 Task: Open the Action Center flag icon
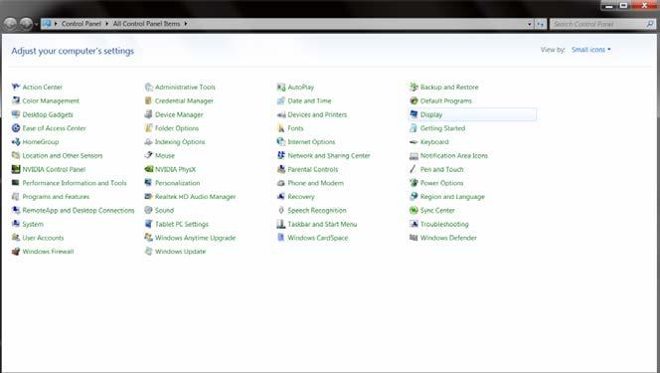point(16,88)
